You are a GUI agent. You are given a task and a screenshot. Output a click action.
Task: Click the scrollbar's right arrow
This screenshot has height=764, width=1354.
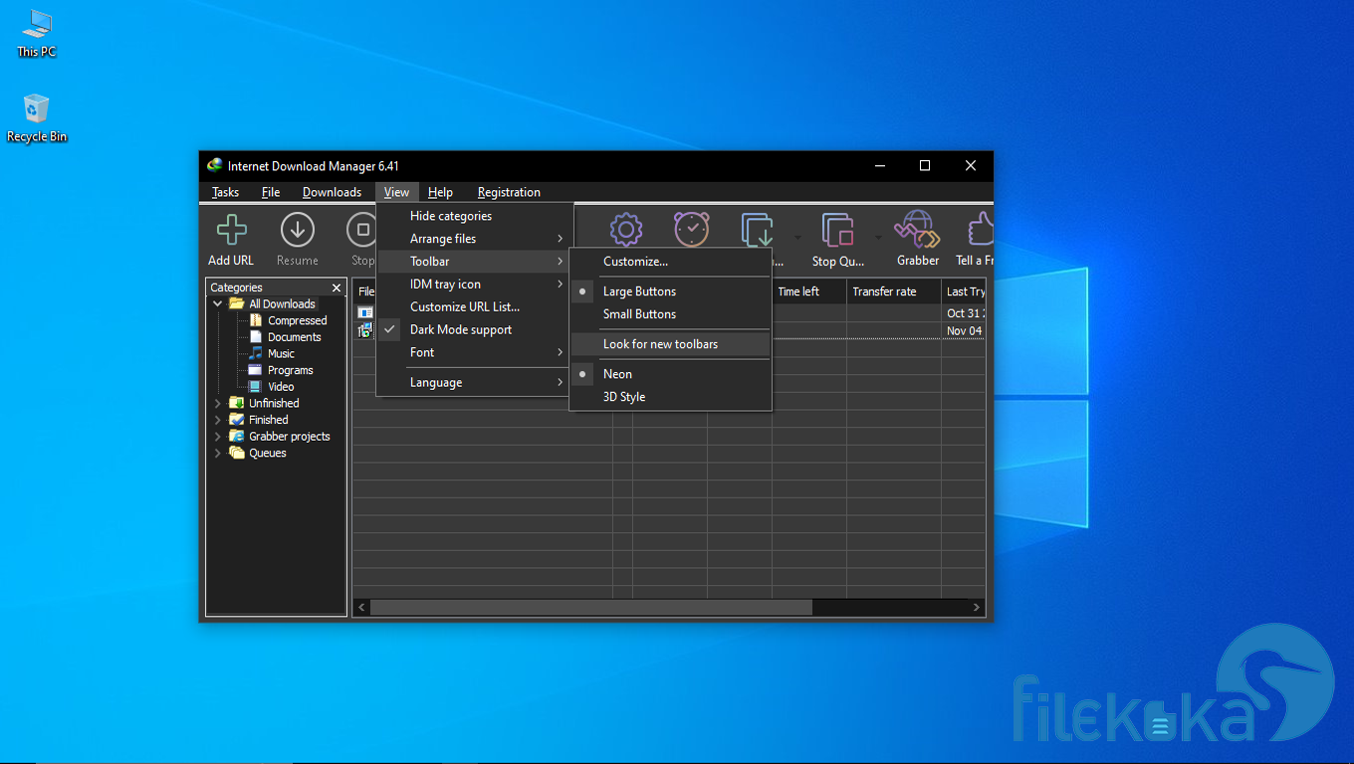977,607
